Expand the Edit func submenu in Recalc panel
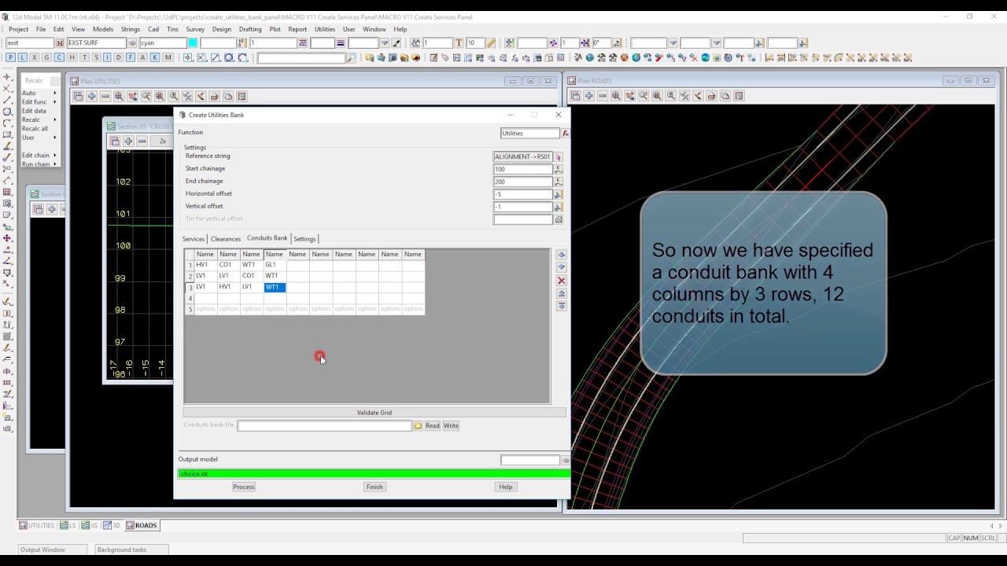The width and height of the screenshot is (1007, 566). [x=39, y=102]
